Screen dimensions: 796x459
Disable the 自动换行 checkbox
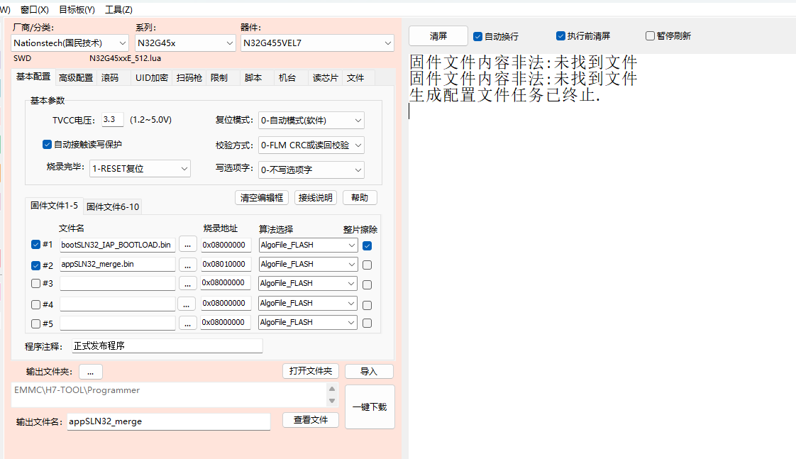(477, 36)
